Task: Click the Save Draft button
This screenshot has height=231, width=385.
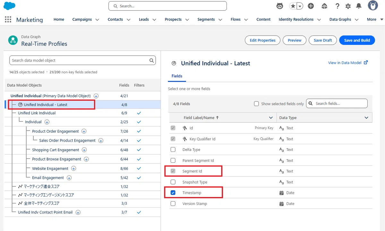Action: click(x=323, y=40)
